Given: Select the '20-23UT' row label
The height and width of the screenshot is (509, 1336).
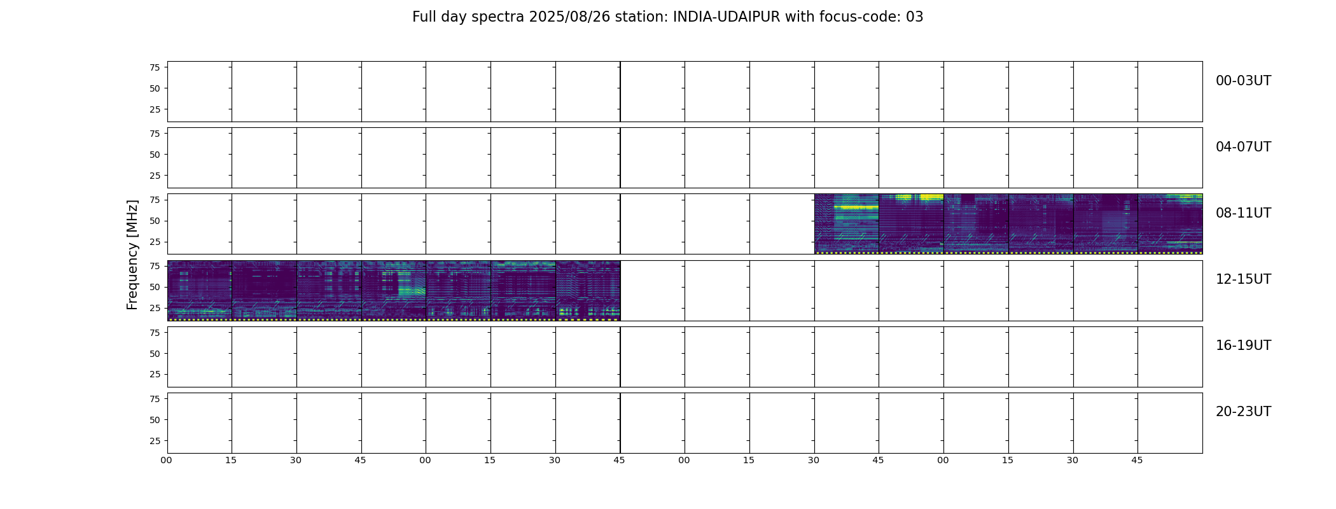Looking at the screenshot, I should (1243, 412).
